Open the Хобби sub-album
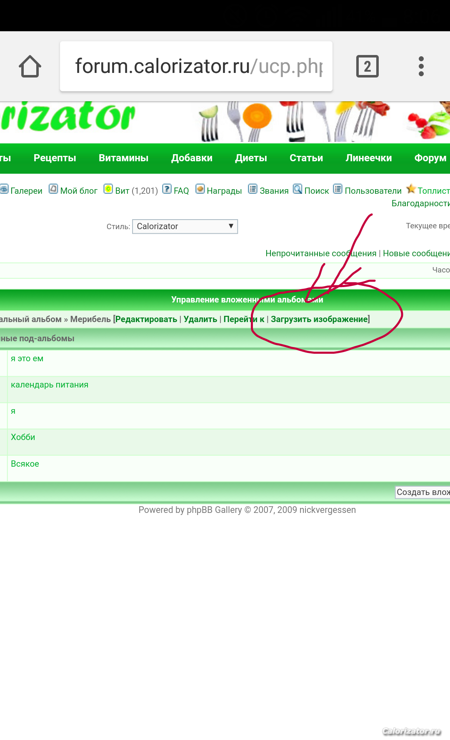Screen dimensions: 450x740 coord(23,437)
